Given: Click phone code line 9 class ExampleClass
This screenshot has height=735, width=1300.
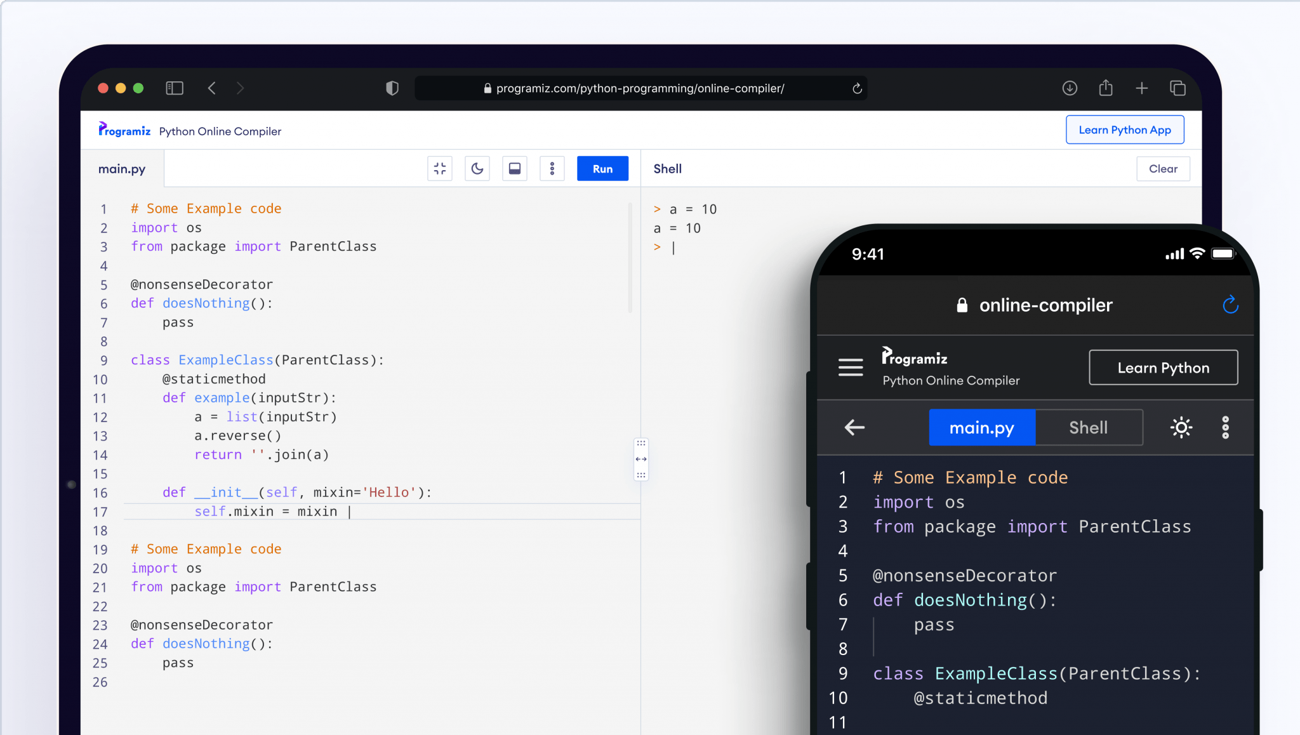Looking at the screenshot, I should [1037, 673].
